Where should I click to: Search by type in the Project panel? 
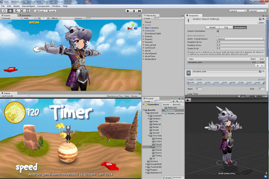coord(174,101)
